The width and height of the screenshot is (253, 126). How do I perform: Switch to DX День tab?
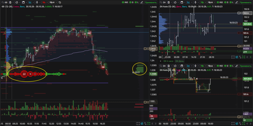[180, 61]
